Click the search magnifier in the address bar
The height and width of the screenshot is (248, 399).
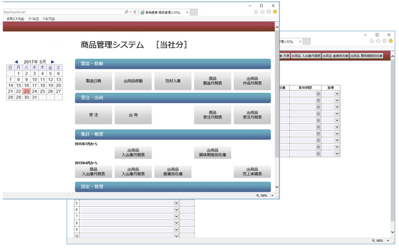126,12
